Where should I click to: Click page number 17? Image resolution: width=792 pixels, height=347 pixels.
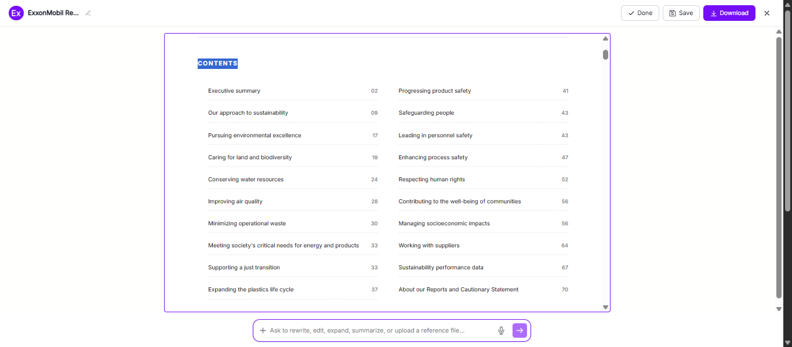click(375, 136)
